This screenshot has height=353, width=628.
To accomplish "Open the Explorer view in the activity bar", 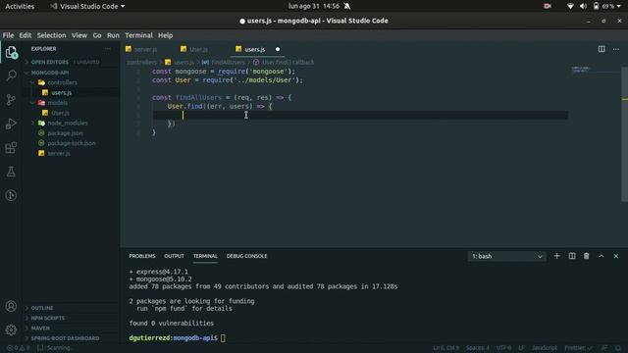I will point(11,52).
